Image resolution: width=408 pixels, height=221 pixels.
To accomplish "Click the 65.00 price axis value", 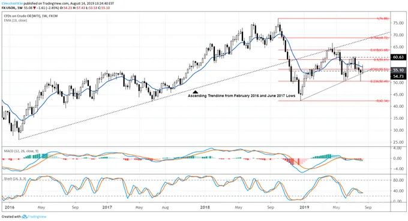I will 398,47.
